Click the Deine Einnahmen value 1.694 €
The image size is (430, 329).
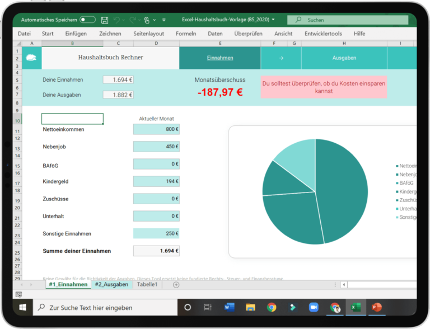coord(118,80)
